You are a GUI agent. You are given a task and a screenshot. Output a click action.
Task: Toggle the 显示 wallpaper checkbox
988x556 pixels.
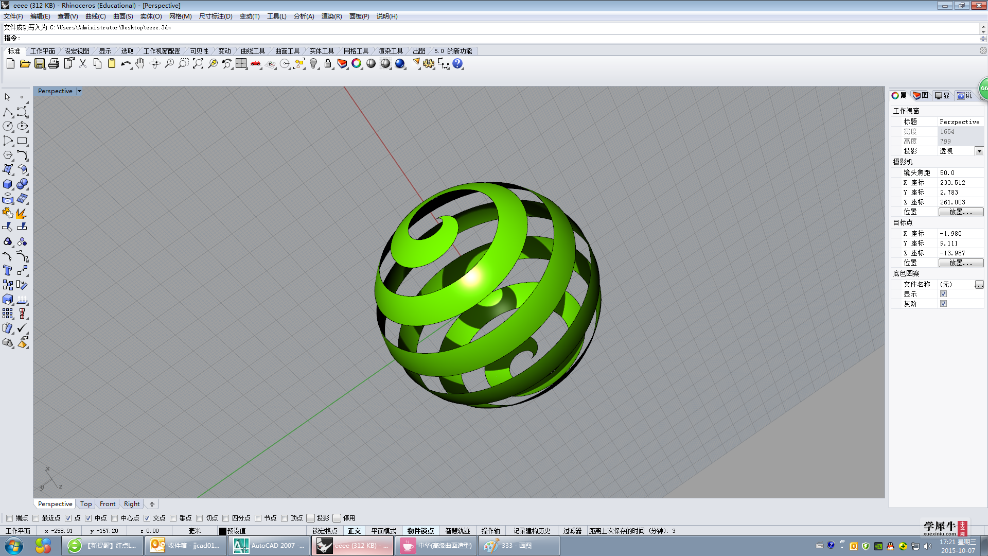(x=943, y=294)
